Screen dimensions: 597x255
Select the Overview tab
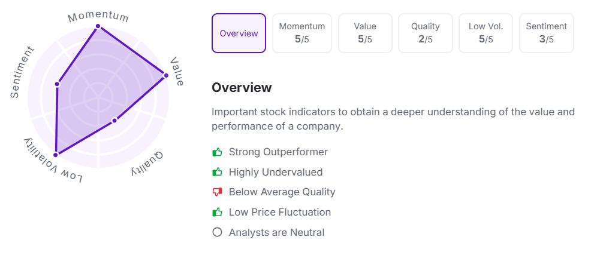click(239, 33)
